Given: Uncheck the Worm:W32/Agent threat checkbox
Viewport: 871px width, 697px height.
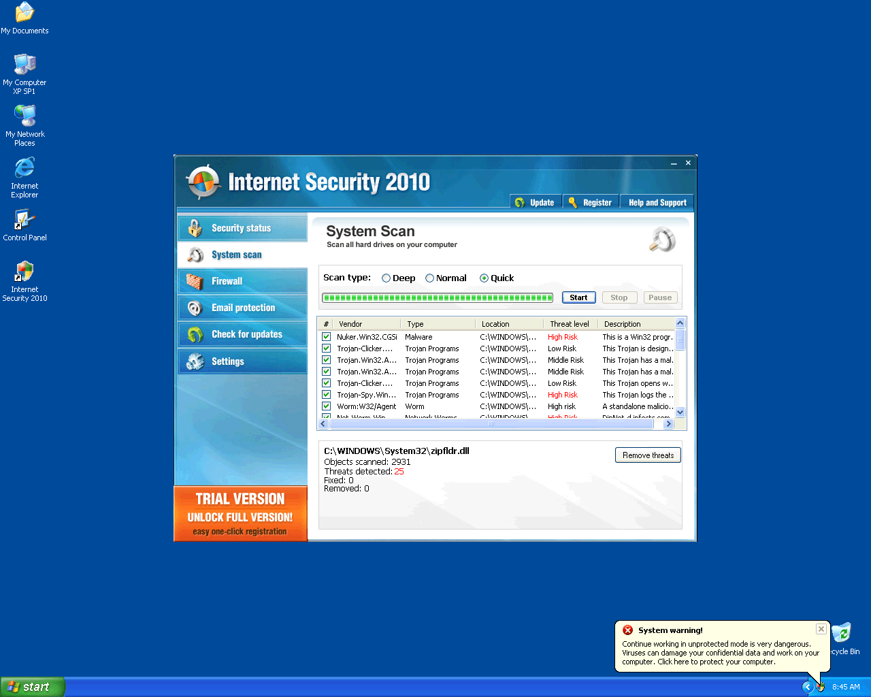Looking at the screenshot, I should pos(327,406).
